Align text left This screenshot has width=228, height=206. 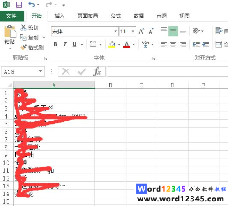click(164, 44)
